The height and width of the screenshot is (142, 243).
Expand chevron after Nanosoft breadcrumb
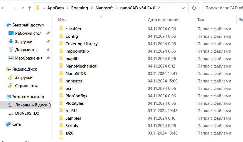pos(116,8)
